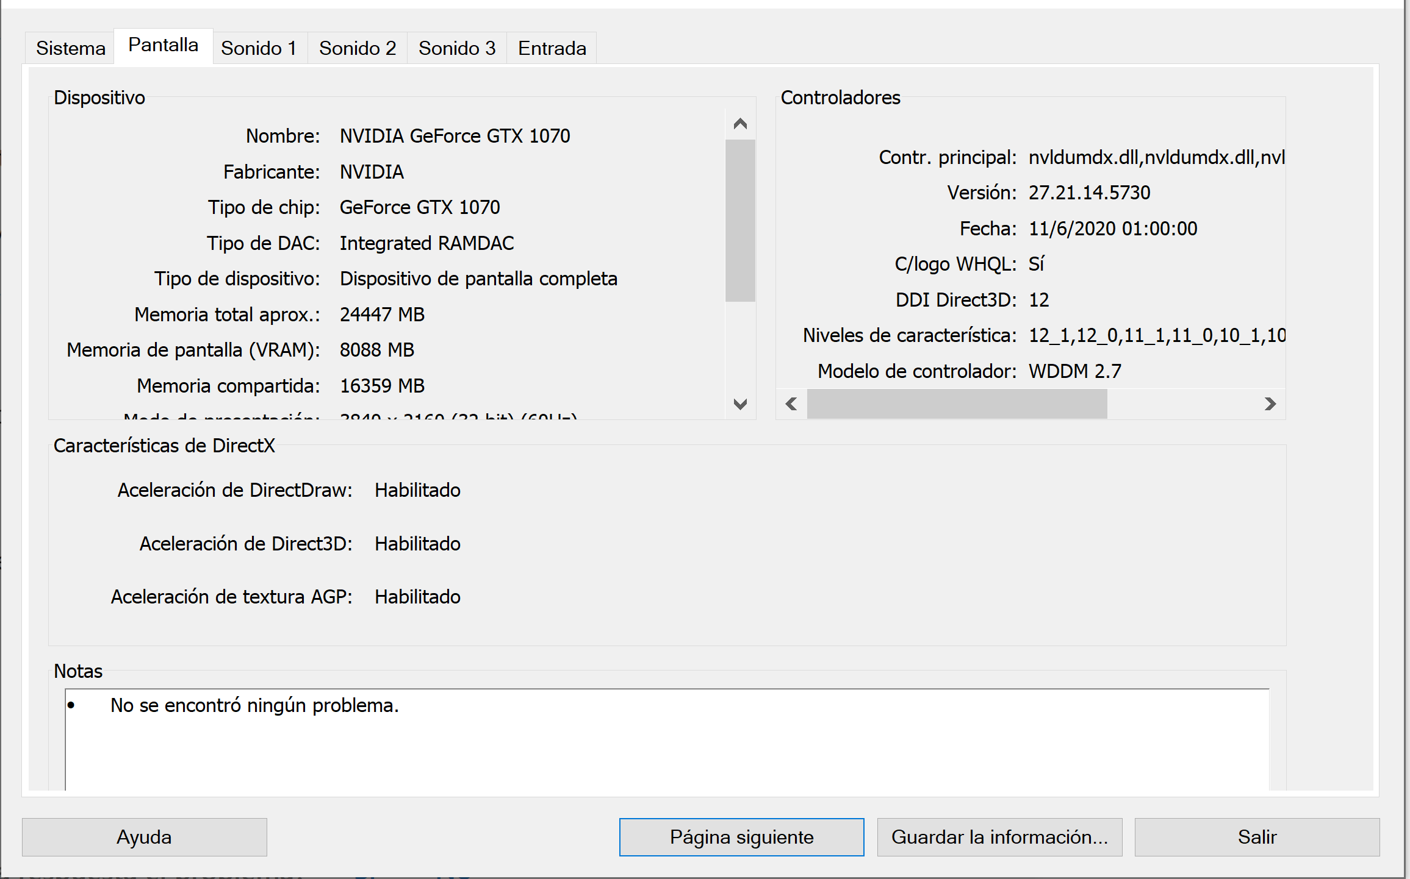Exit with the Salir button
1410x879 pixels.
1257,837
